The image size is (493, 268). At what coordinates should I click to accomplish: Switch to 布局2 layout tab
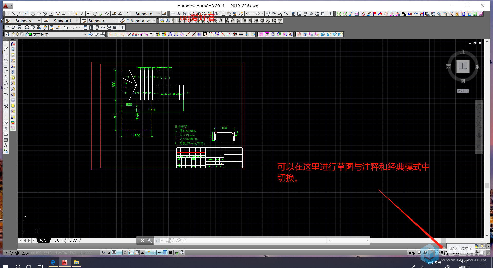tap(73, 241)
